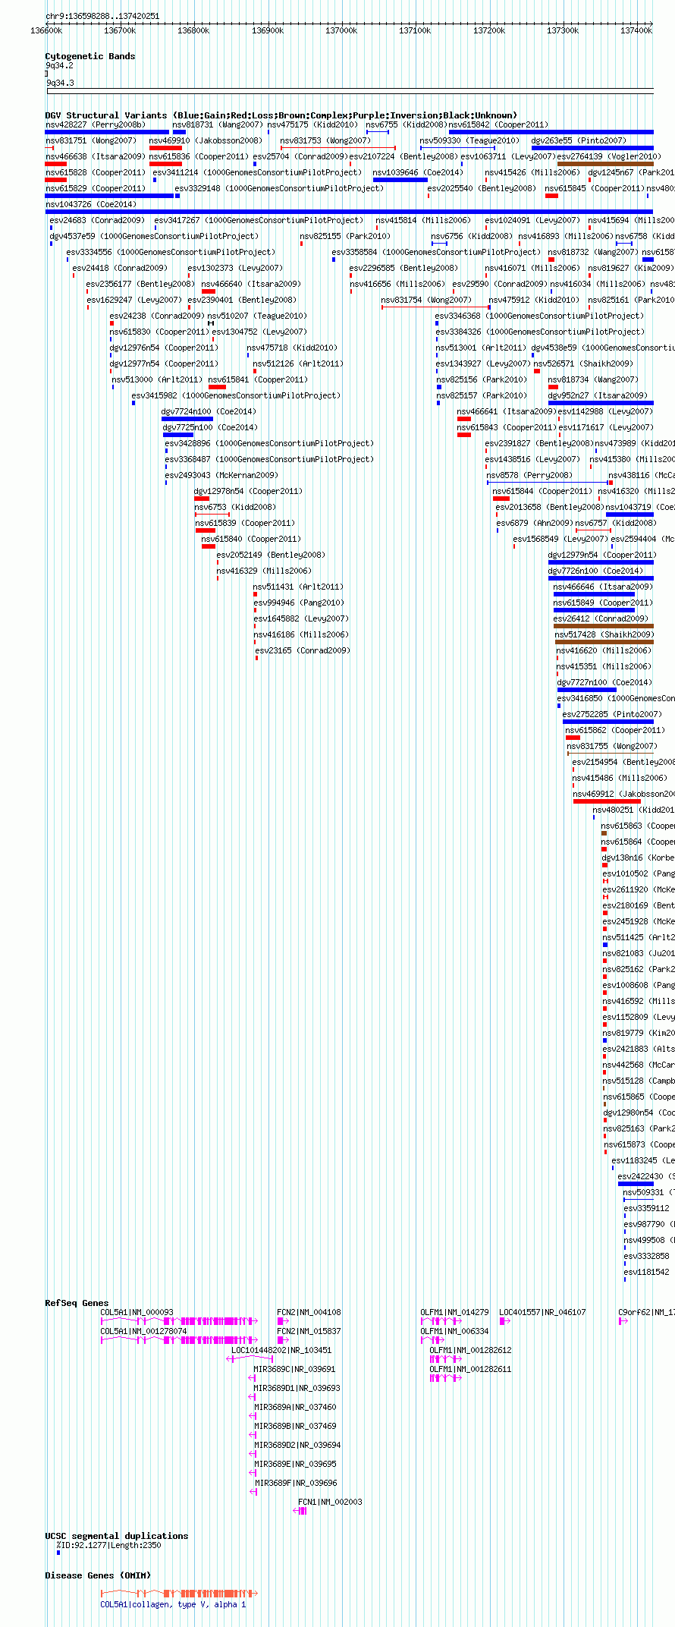Select the esv23165 (Conrad2009) variant
The width and height of the screenshot is (675, 1627).
click(x=303, y=650)
